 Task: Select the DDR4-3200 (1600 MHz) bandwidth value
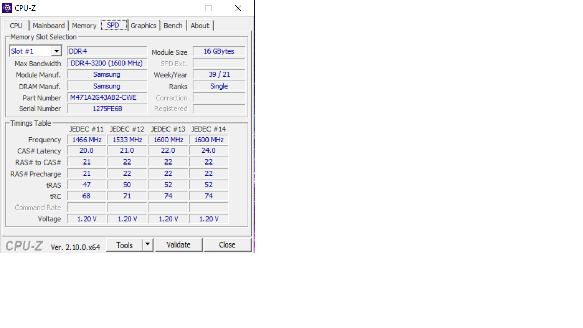coord(107,63)
